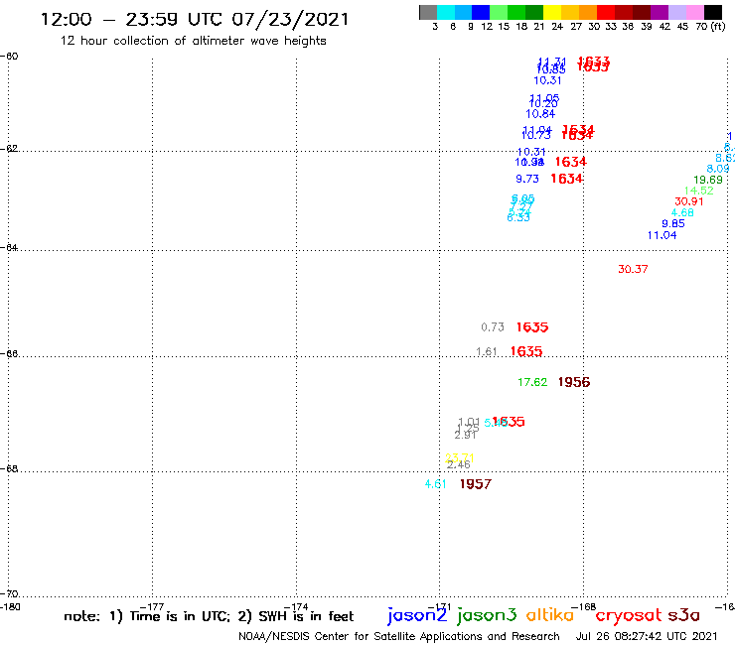Click the altika satellite label
This screenshot has width=735, height=645.
[550, 614]
